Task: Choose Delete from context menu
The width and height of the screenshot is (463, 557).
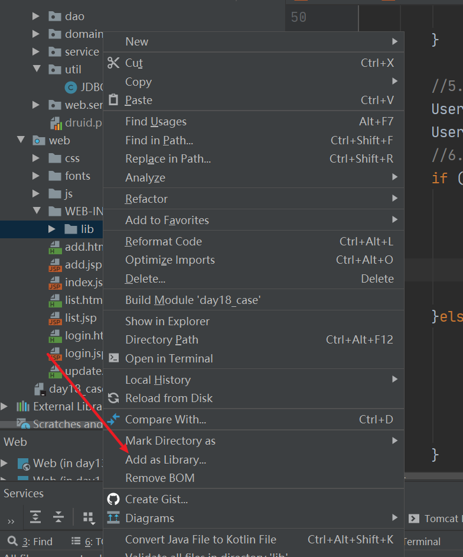Action: pos(254,278)
